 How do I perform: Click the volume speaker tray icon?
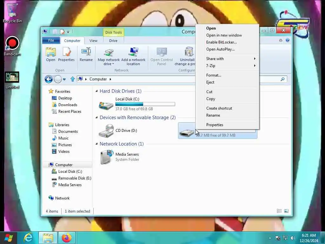pos(293,238)
